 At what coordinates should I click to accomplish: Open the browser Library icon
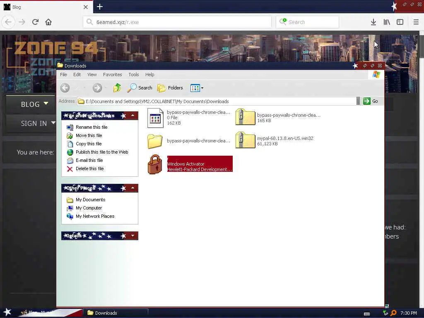(x=387, y=22)
